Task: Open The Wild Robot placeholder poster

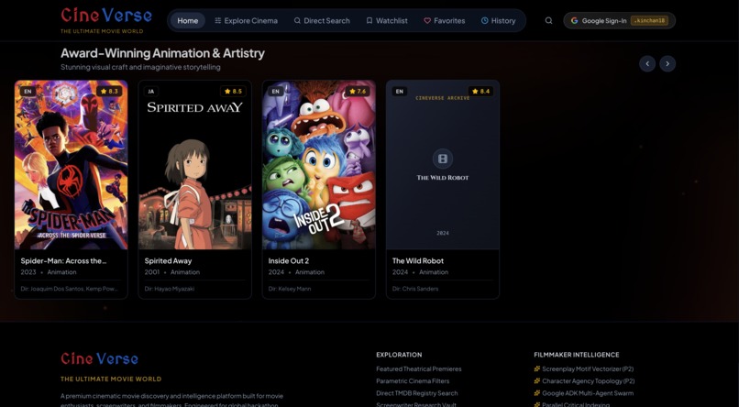Action: (443, 165)
